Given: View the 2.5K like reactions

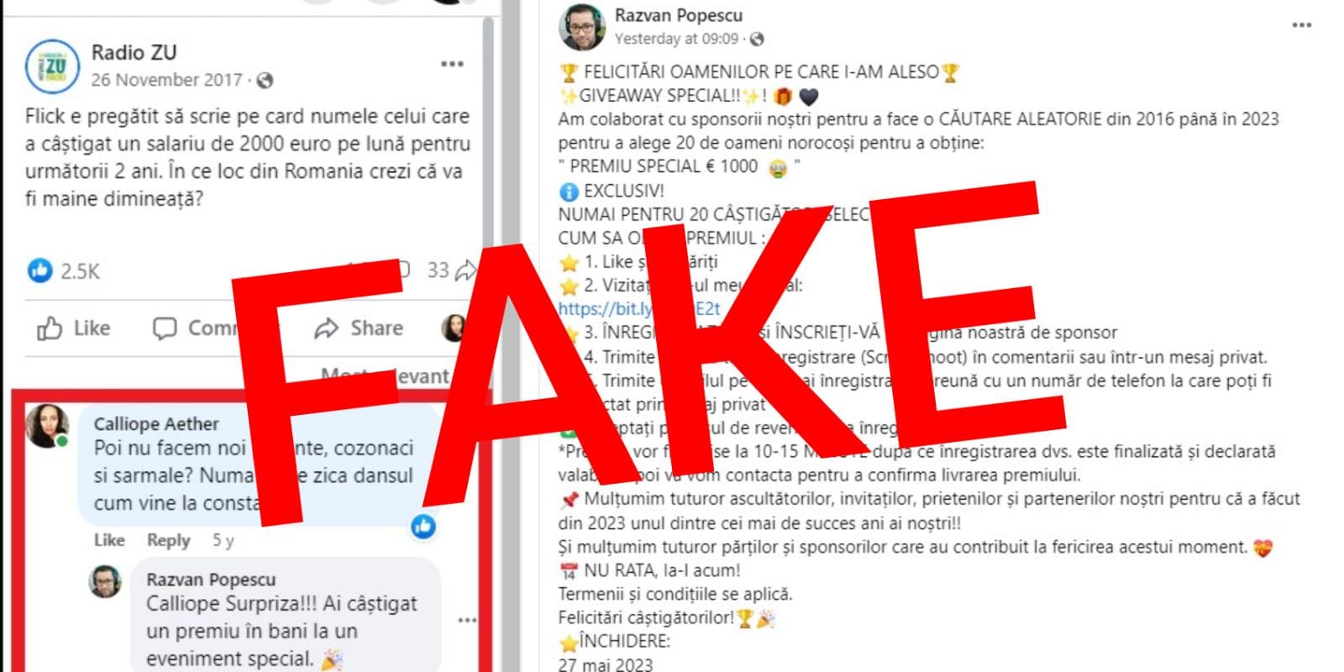Looking at the screenshot, I should point(64,270).
